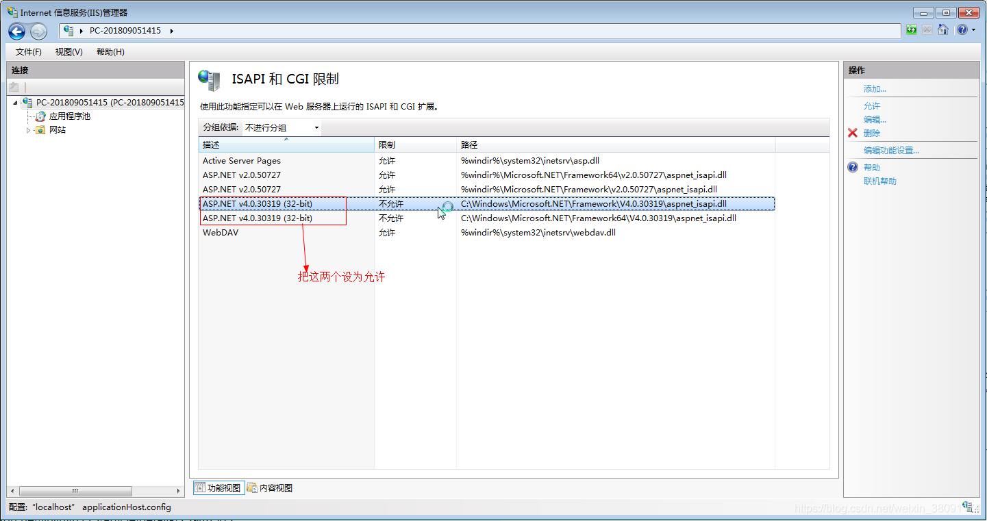Click status bar text 配置: "localhost" applicationHost.config

(90, 507)
